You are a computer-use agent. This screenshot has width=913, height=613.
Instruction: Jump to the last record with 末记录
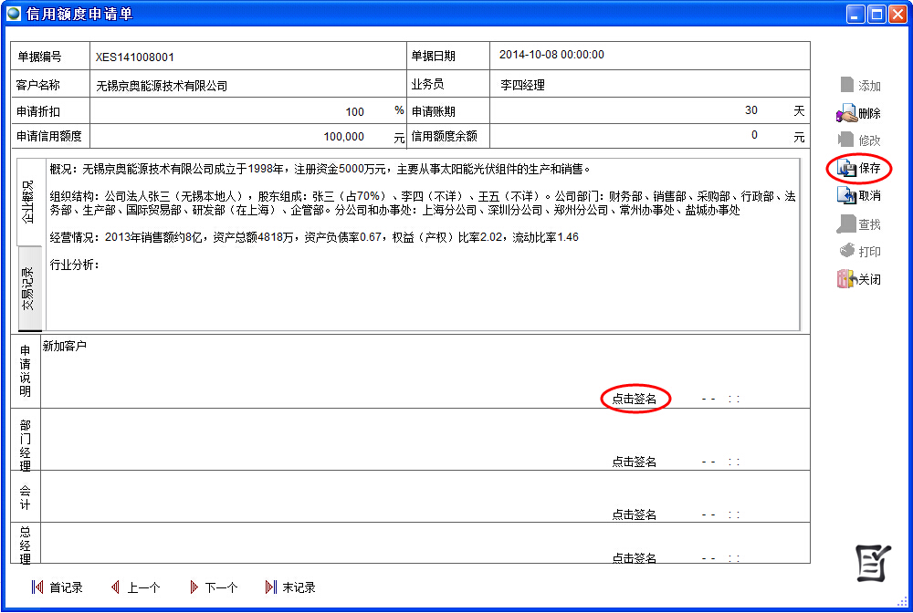(x=289, y=587)
